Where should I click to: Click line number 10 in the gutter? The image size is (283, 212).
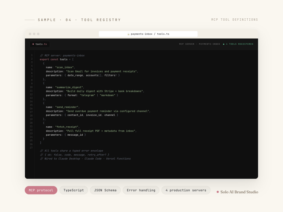click(31, 87)
